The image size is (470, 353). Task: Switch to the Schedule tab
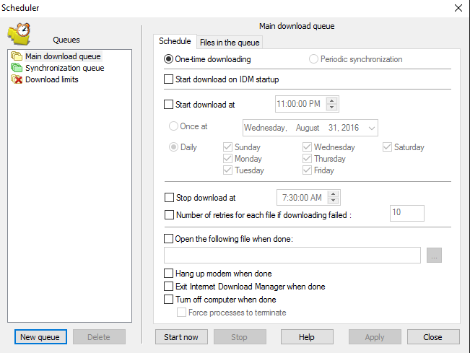(175, 41)
